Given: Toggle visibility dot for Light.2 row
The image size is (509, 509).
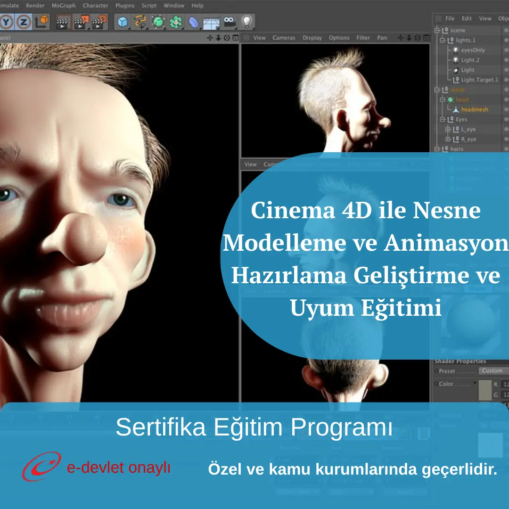Looking at the screenshot, I should pos(506,60).
